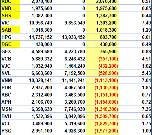This screenshot has width=152, height=135.
Task: Click the red (1,151,100) cell
Action: pos(103,95)
